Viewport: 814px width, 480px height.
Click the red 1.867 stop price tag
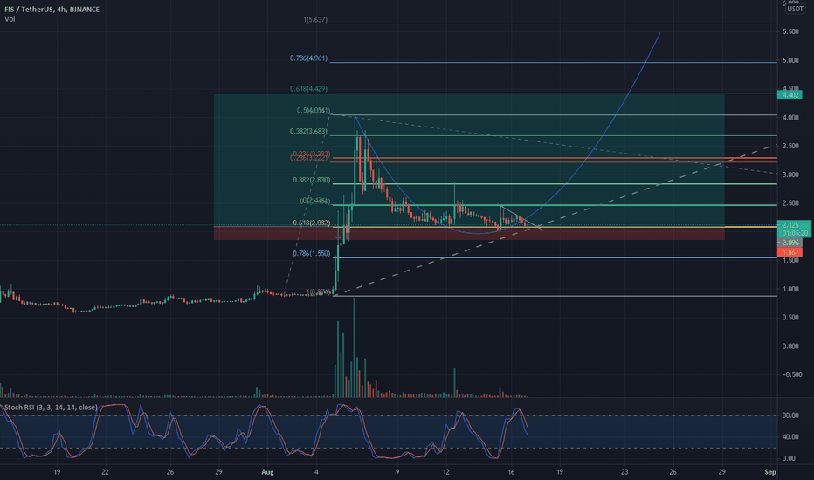click(790, 252)
